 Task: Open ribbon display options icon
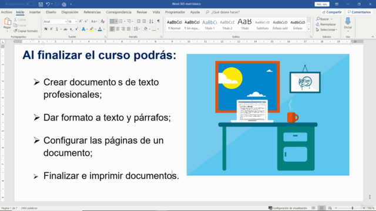point(337,4)
